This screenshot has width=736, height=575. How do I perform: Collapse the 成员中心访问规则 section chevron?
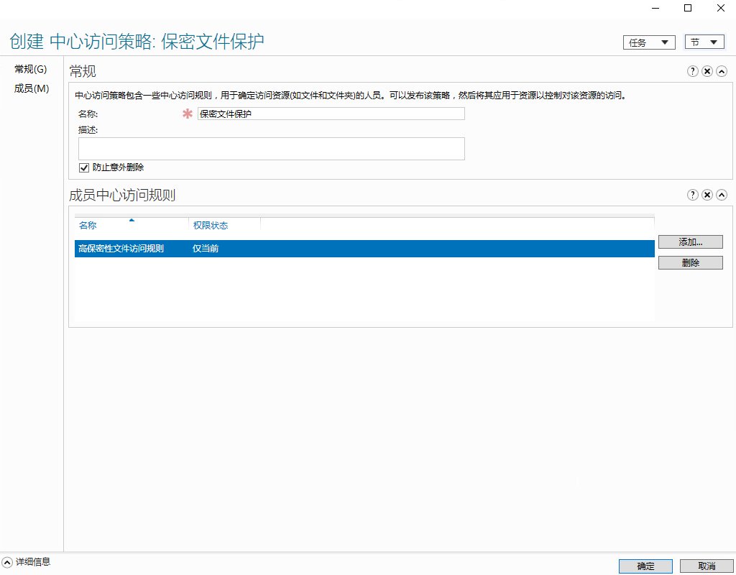722,194
